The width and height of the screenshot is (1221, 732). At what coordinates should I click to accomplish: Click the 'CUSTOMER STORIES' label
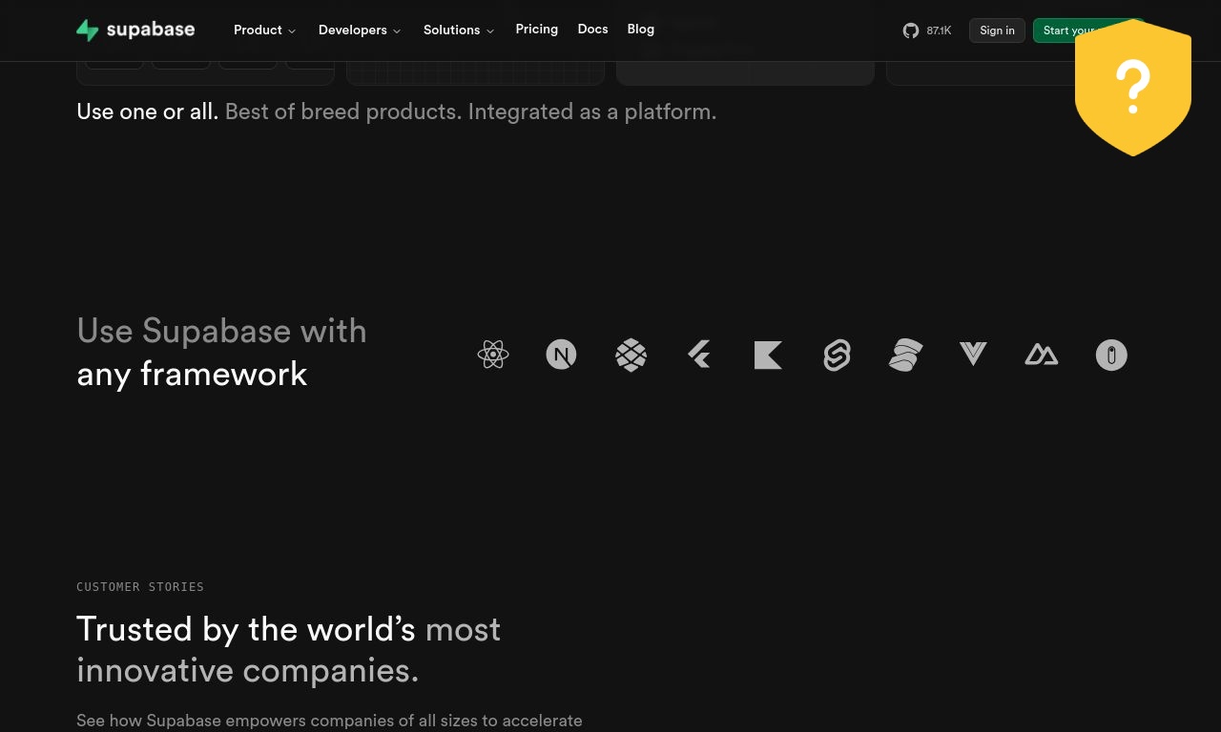pyautogui.click(x=140, y=587)
